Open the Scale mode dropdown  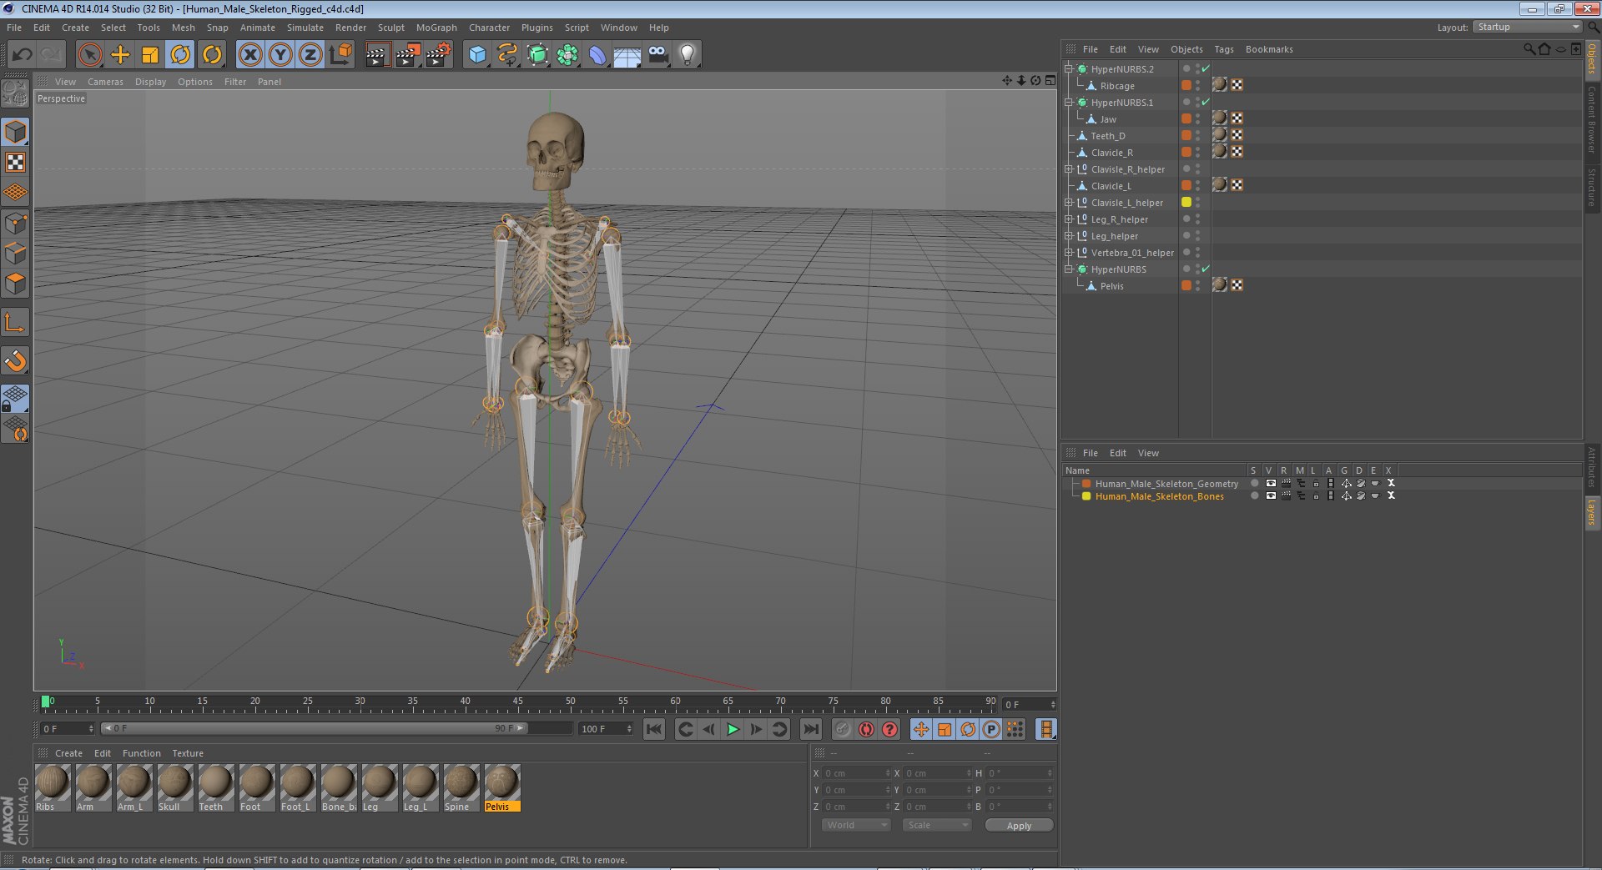point(937,825)
